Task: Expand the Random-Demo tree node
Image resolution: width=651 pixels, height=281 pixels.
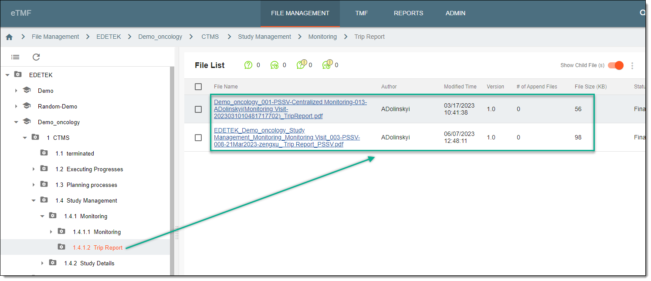Action: pos(16,106)
